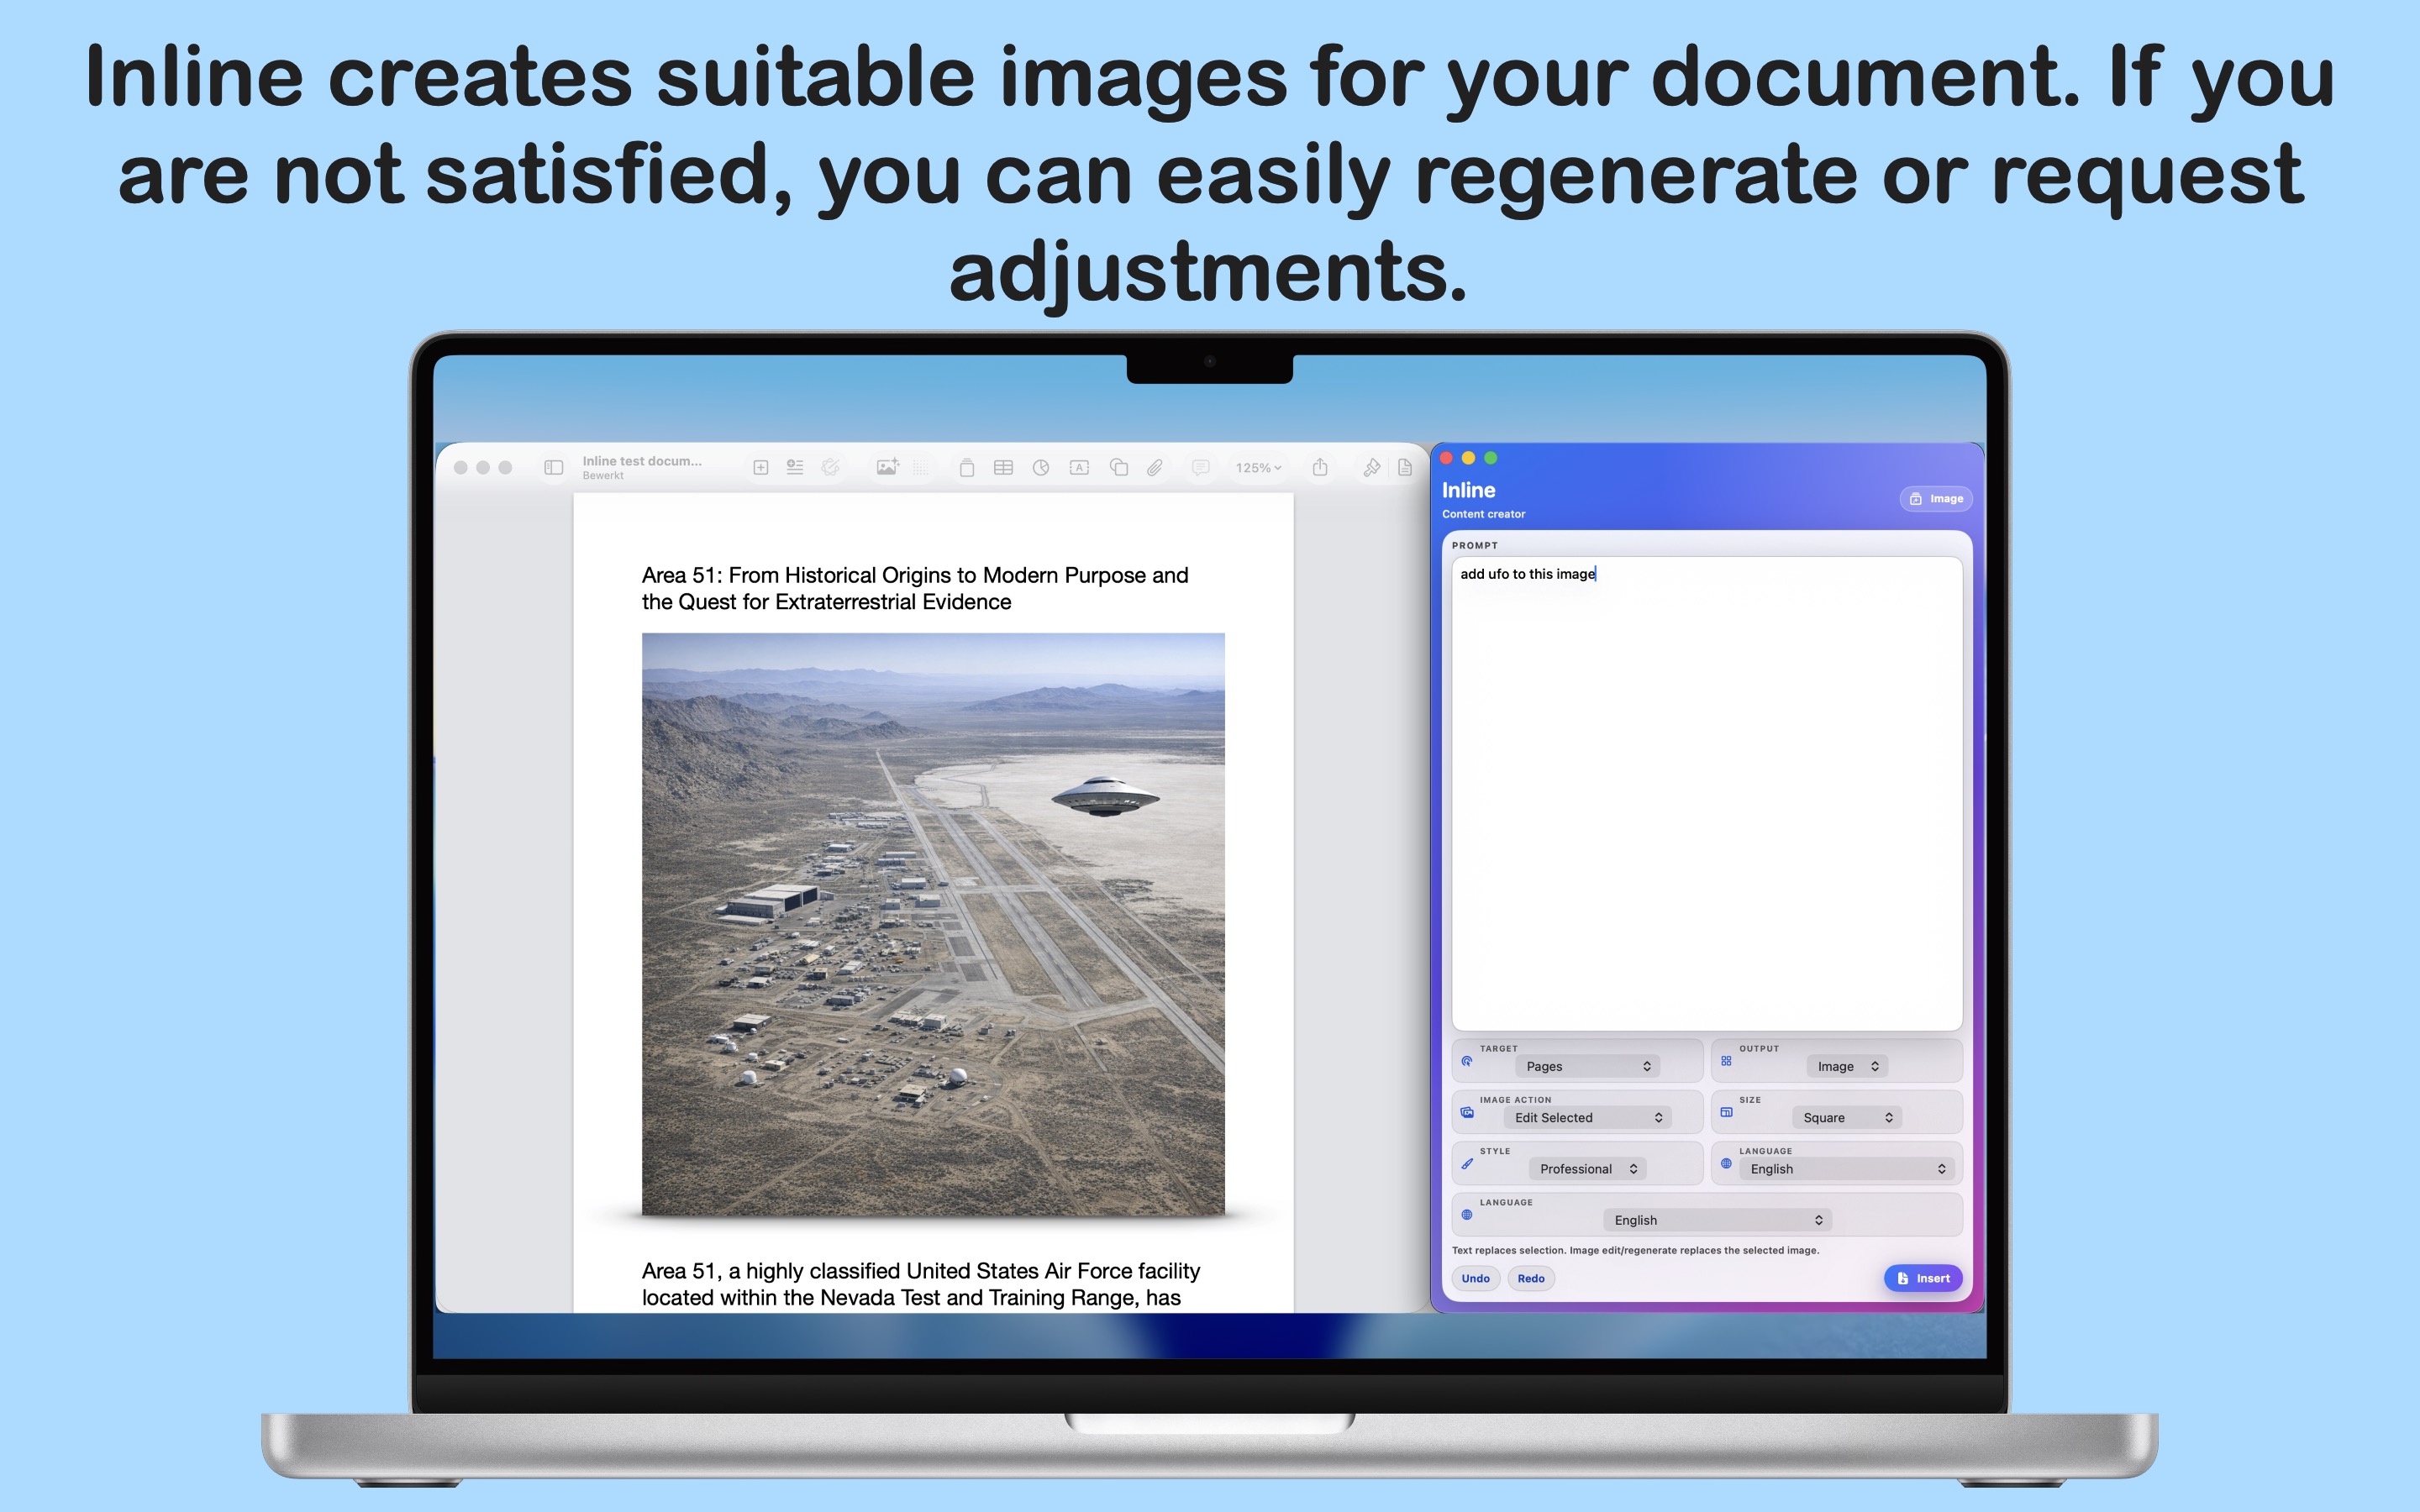The height and width of the screenshot is (1512, 2420).
Task: Click the Undo button
Action: pyautogui.click(x=1475, y=1278)
